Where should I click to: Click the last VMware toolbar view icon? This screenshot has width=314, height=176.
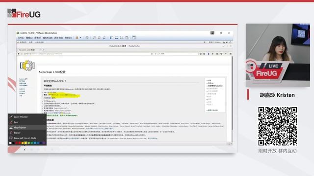point(134,38)
